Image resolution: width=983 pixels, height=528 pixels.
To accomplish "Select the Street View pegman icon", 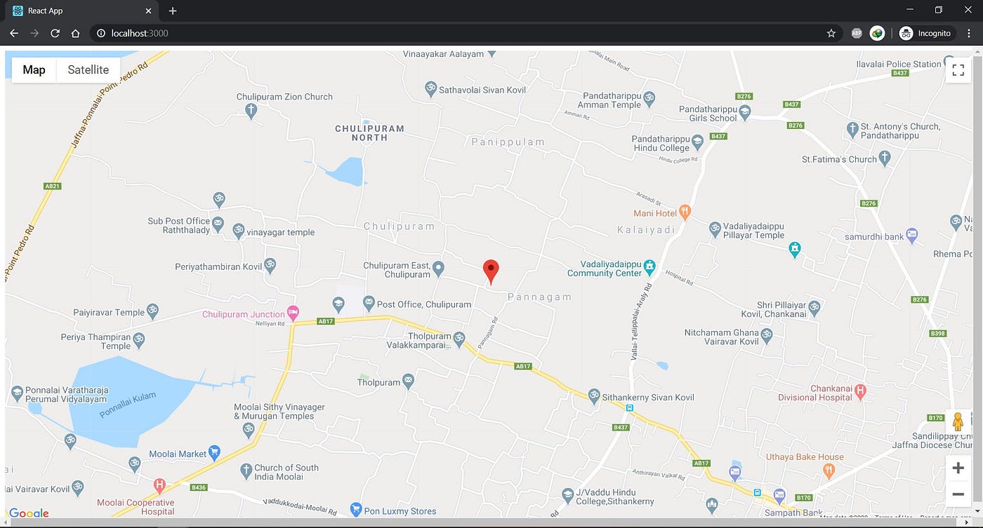I will pyautogui.click(x=958, y=422).
